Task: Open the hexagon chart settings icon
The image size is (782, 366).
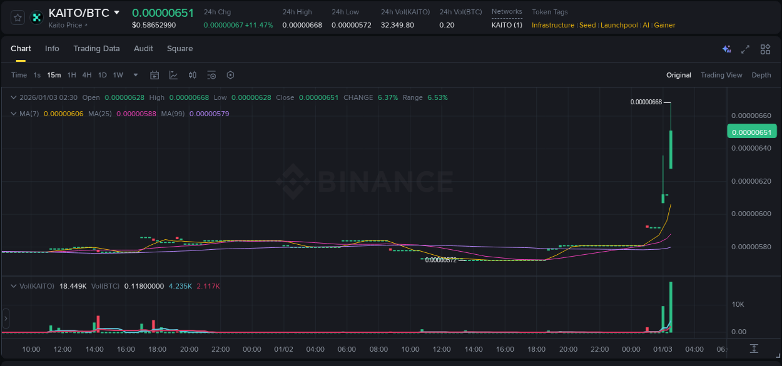Action: (x=230, y=75)
